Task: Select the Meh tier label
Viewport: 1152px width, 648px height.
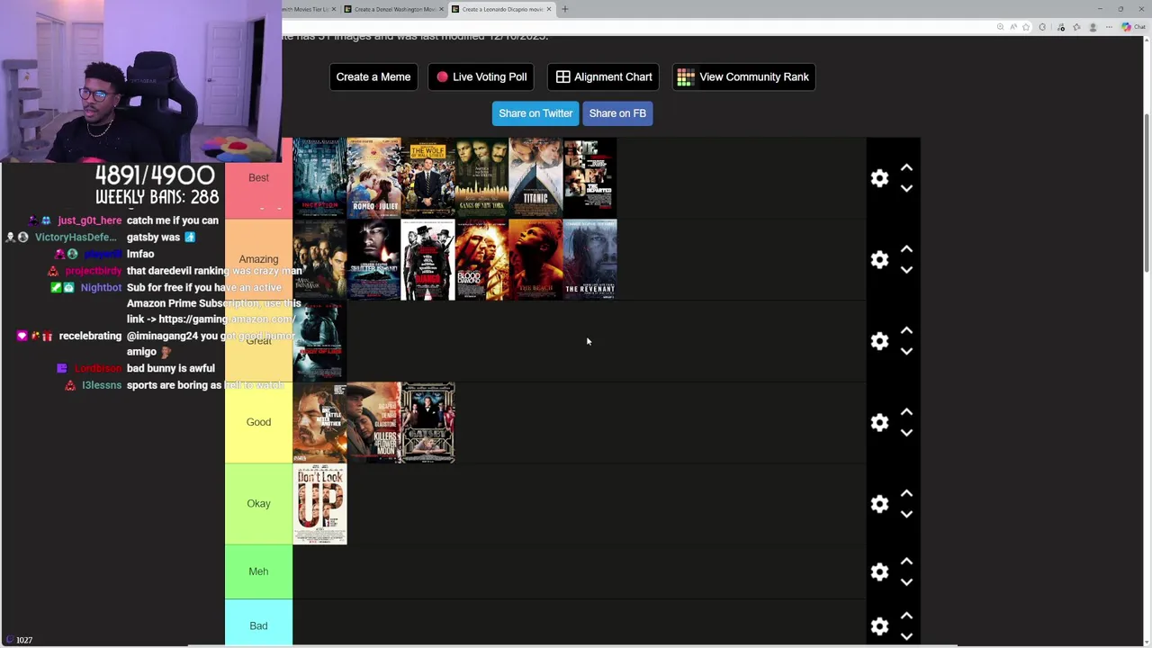Action: point(258,571)
